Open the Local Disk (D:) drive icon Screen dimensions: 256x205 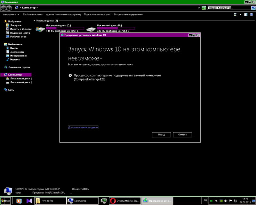pyautogui.click(x=91, y=29)
